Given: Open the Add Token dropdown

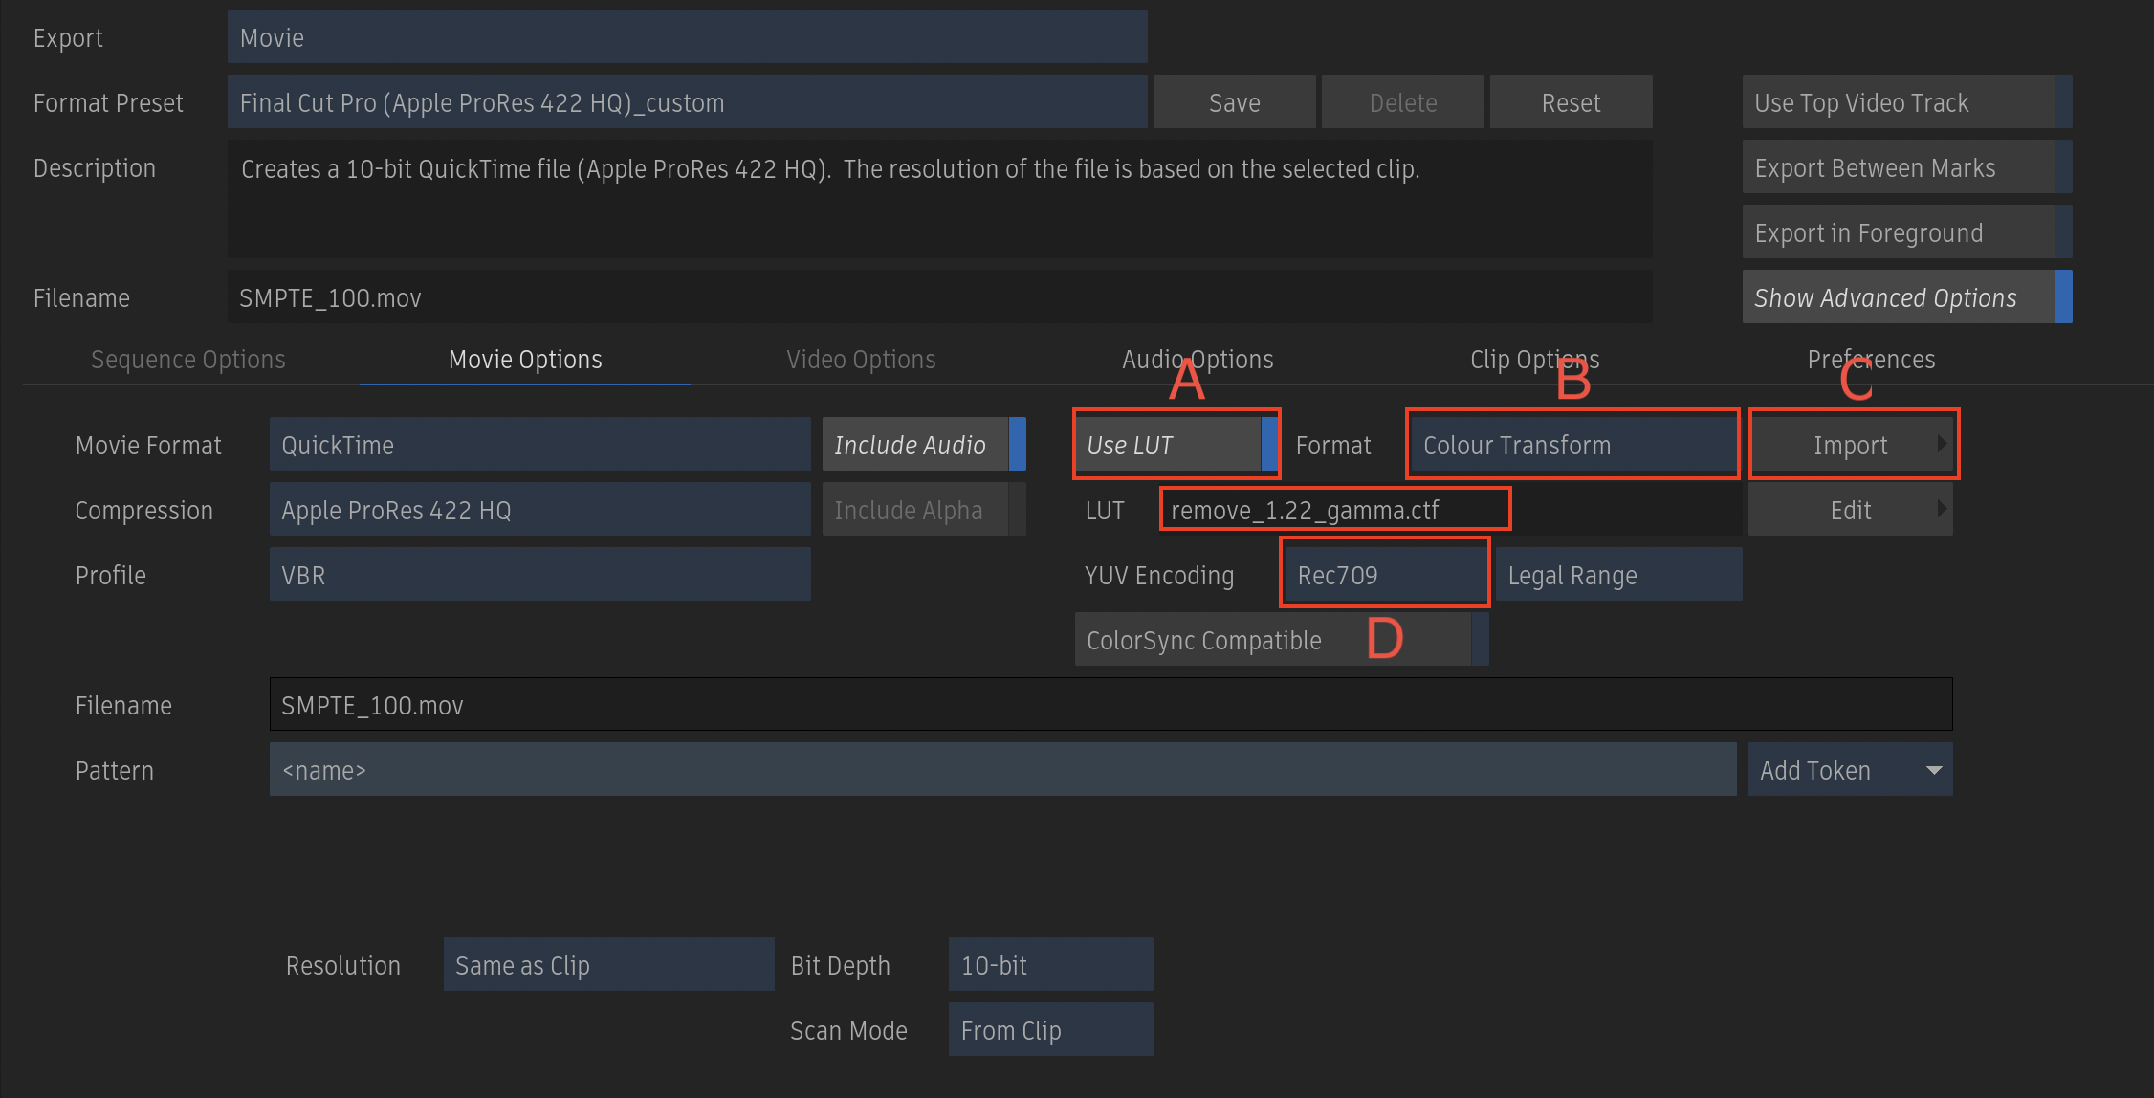Looking at the screenshot, I should coord(1849,769).
